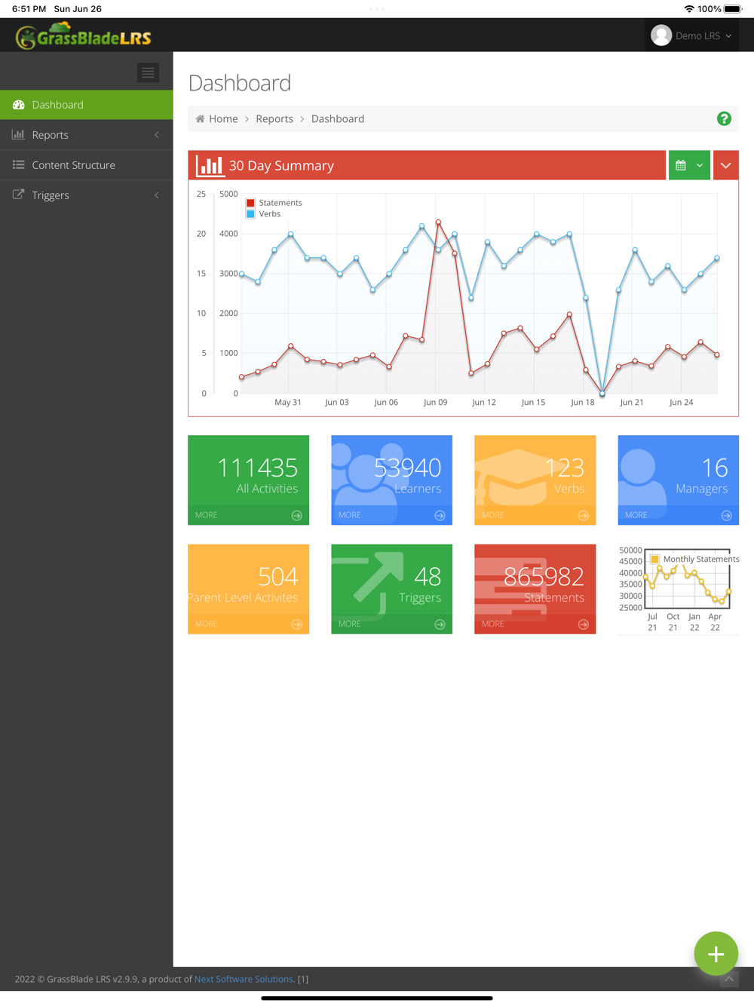
Task: Click the green plus floating button
Action: [x=716, y=954]
